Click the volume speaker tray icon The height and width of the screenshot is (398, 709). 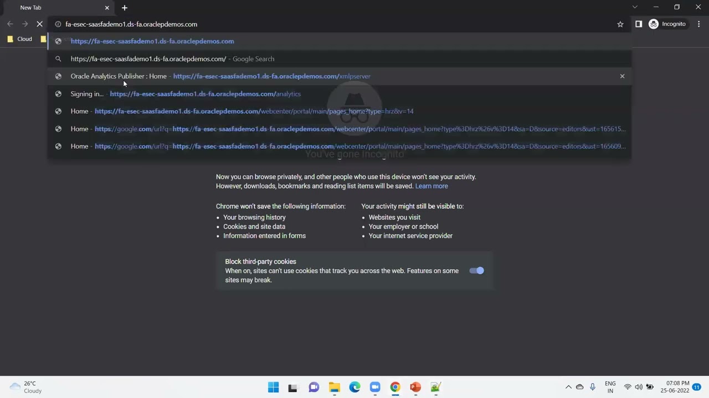point(639,387)
